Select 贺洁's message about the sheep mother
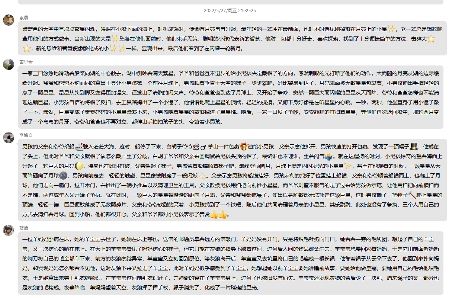452x298 pixels. point(231,263)
